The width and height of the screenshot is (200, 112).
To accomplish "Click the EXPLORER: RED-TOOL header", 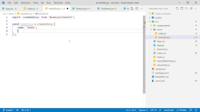I will coord(158,9).
